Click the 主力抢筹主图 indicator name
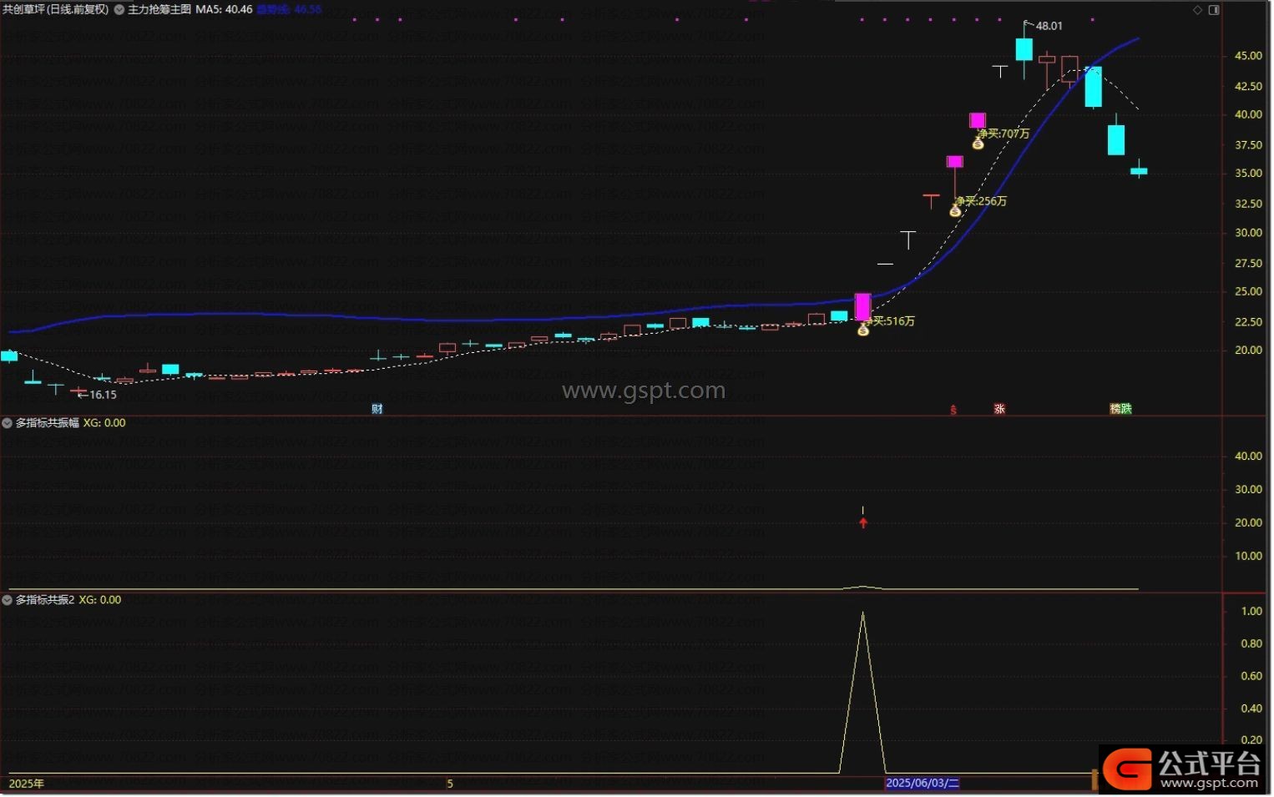 [159, 10]
